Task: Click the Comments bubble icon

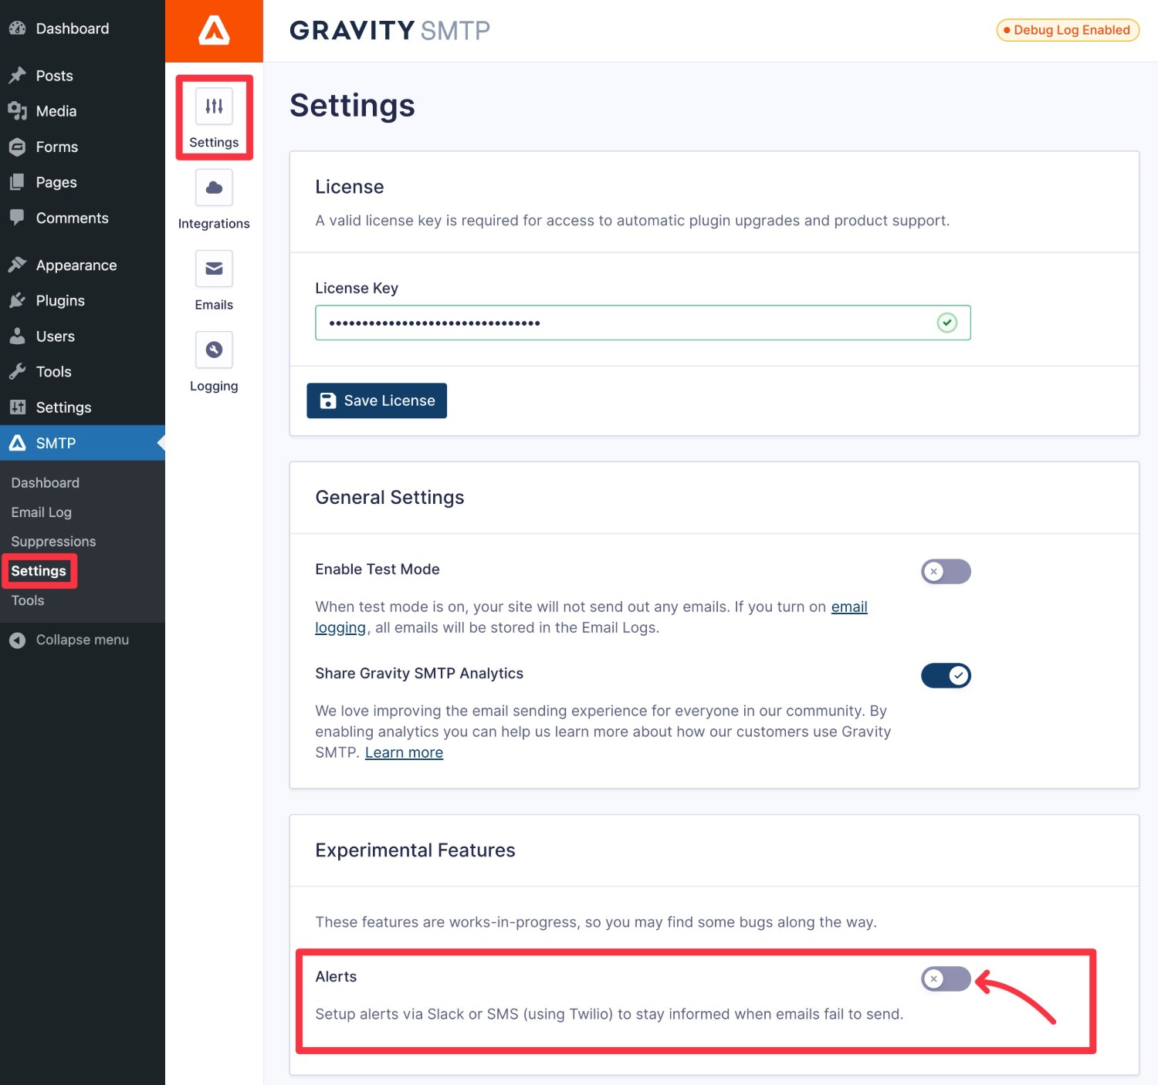Action: point(17,218)
